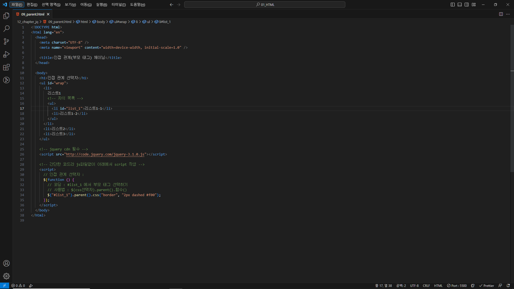Viewport: 514px width, 289px height.
Task: Open the Source Control view
Action: pos(6,41)
